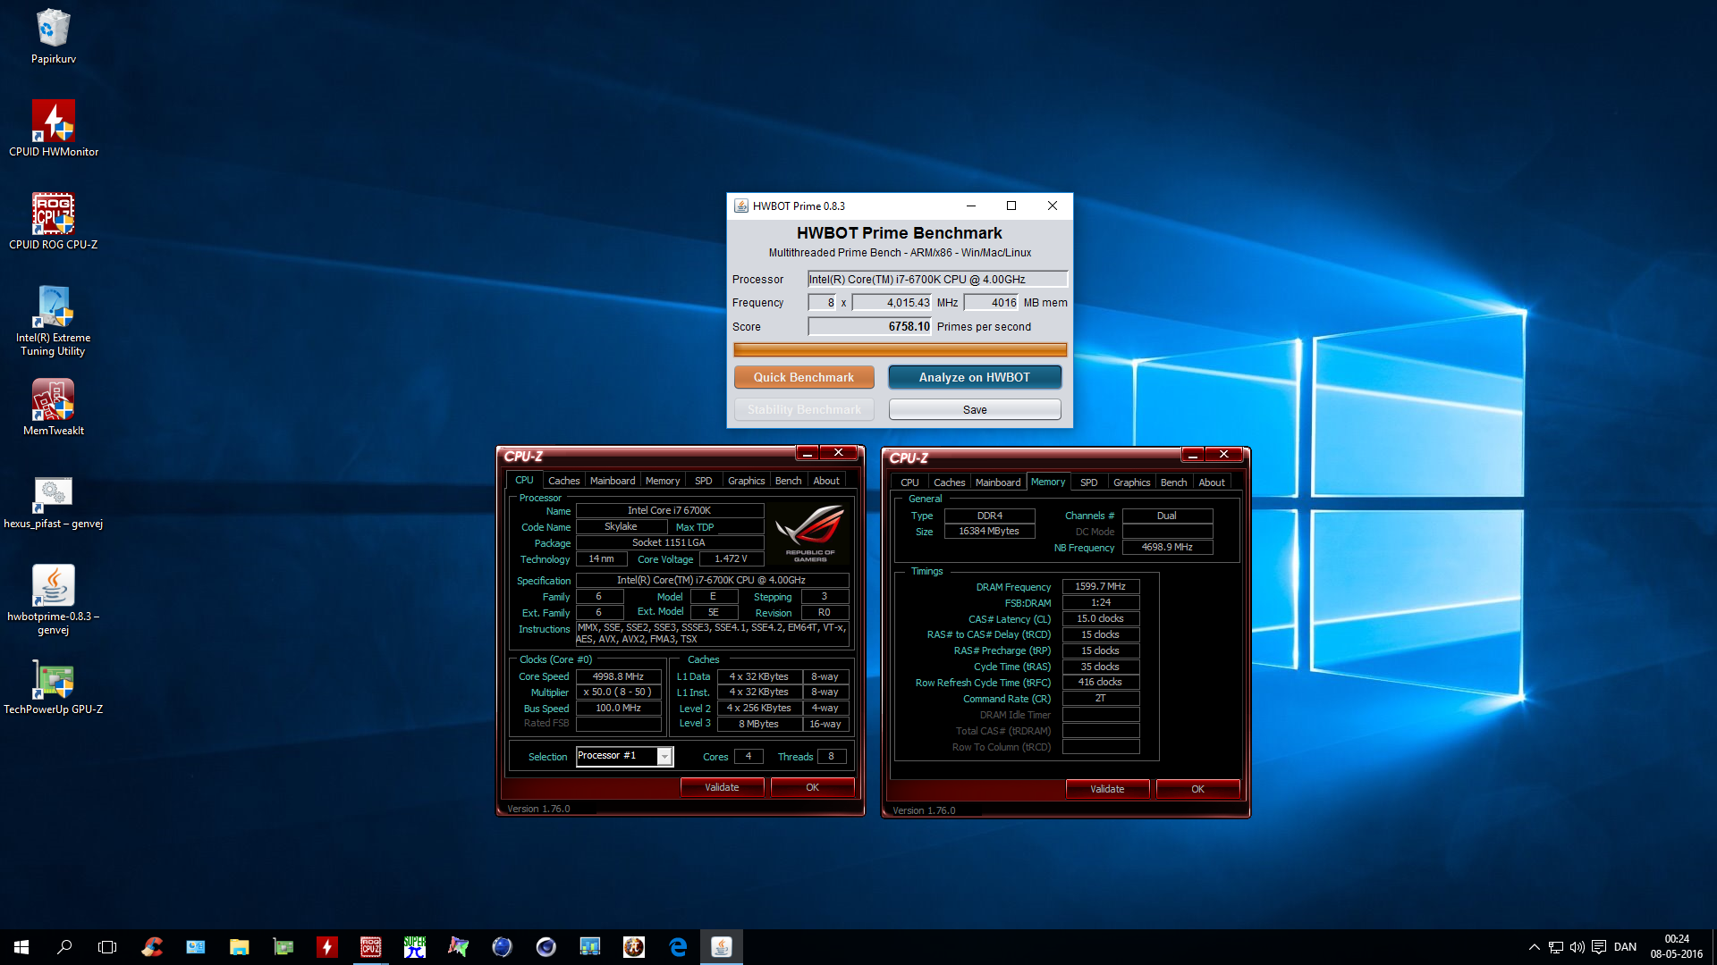1717x965 pixels.
Task: Open the MemTweakIt desktop shortcut
Action: pyautogui.click(x=54, y=407)
